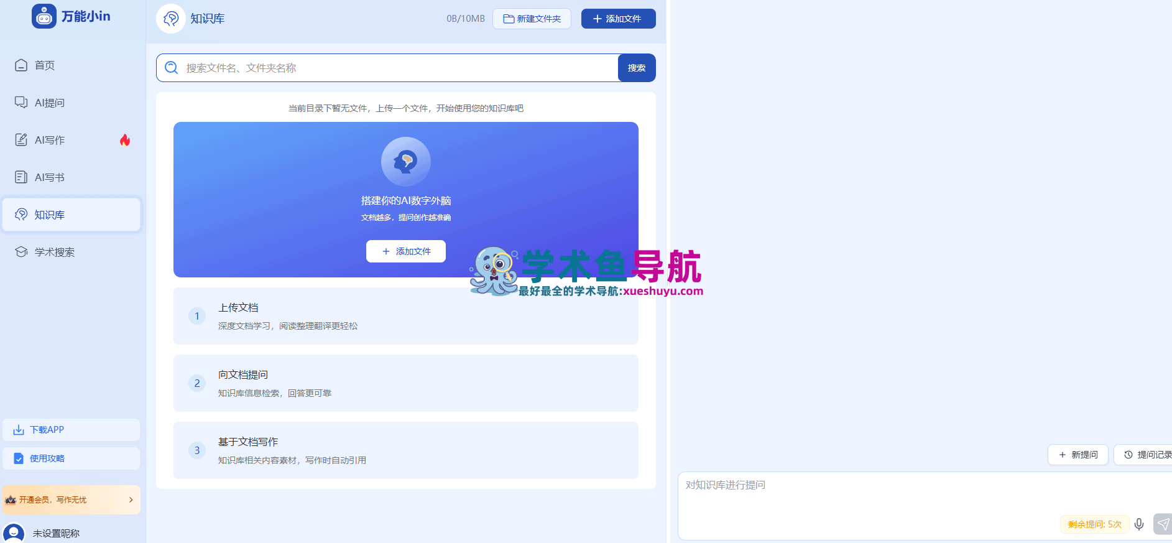
Task: Click the AI写作 pencil icon
Action: (x=21, y=140)
